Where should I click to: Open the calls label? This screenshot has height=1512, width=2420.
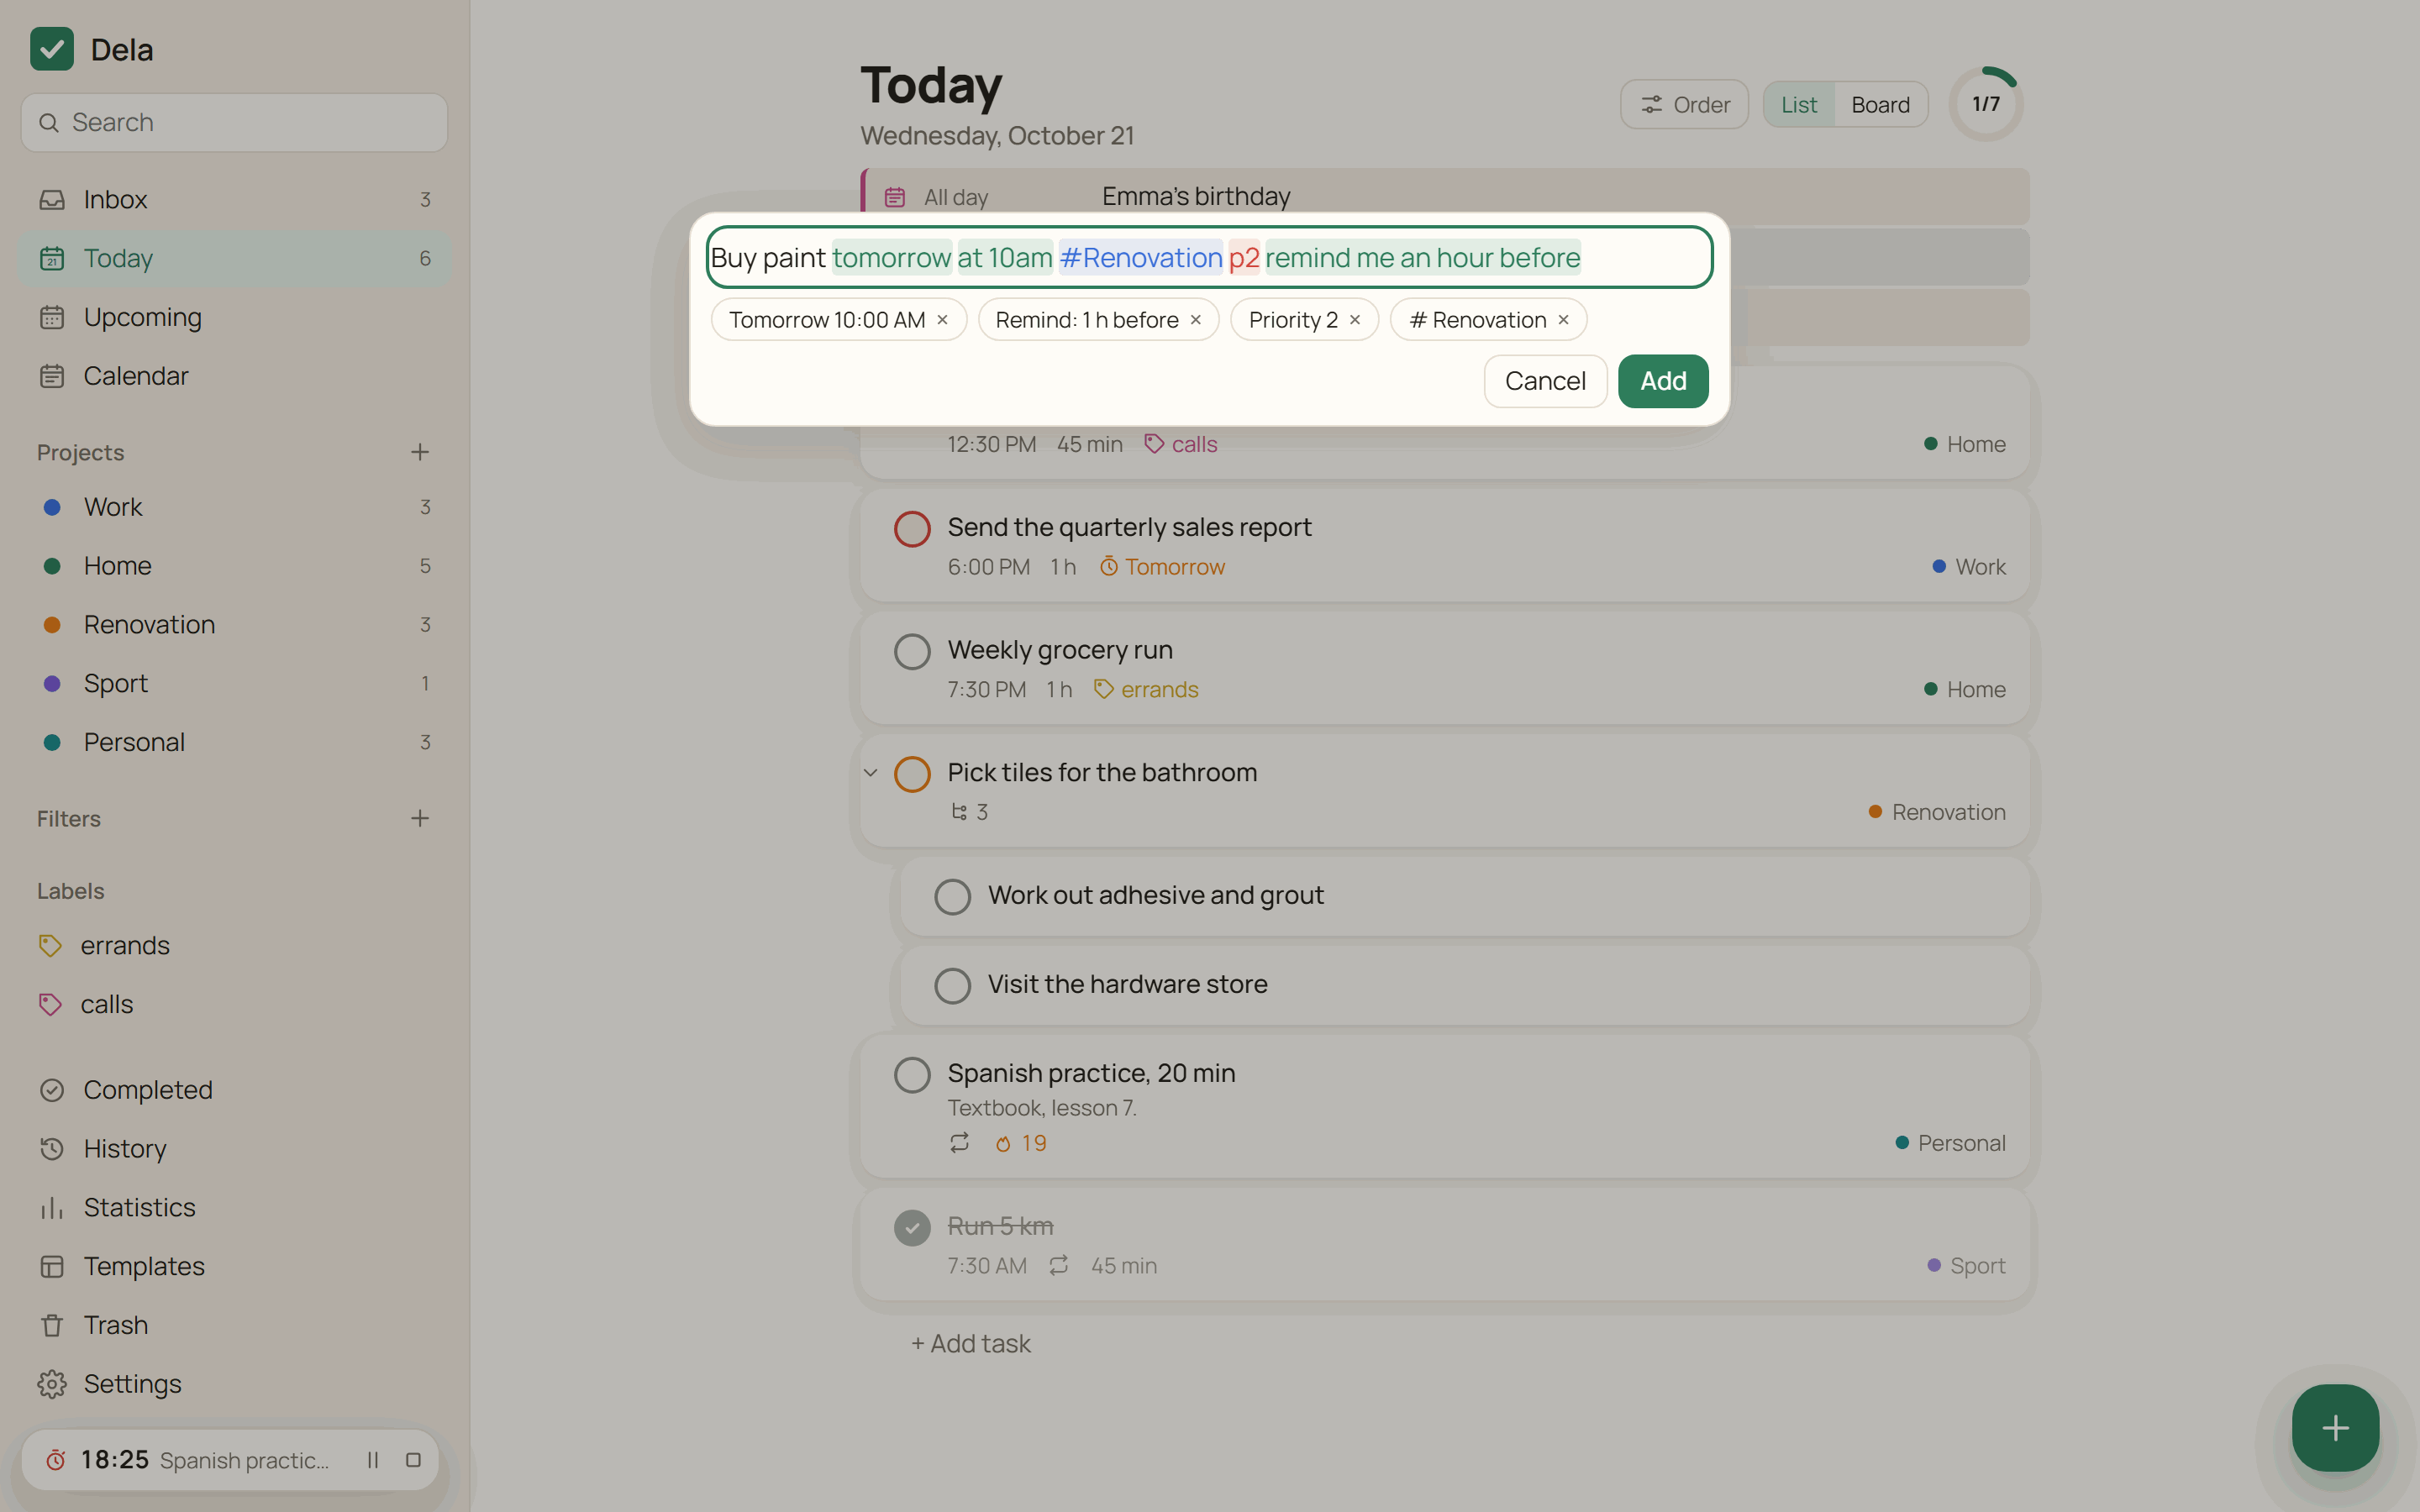pyautogui.click(x=234, y=1004)
